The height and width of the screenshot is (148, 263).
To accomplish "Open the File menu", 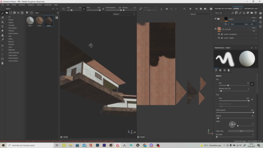I will pyautogui.click(x=2, y=5).
